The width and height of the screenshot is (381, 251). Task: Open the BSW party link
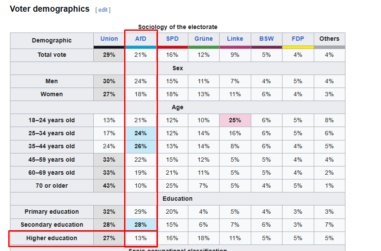266,39
